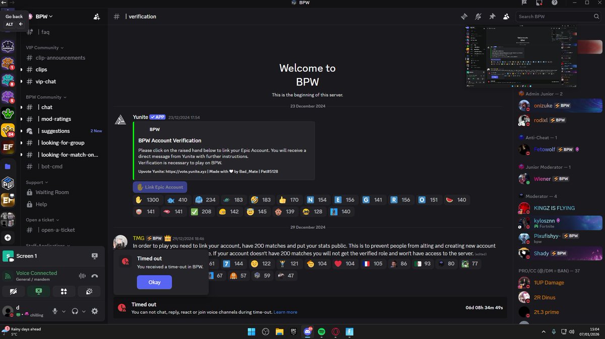
Task: Open TMG user avatar
Action: click(120, 242)
